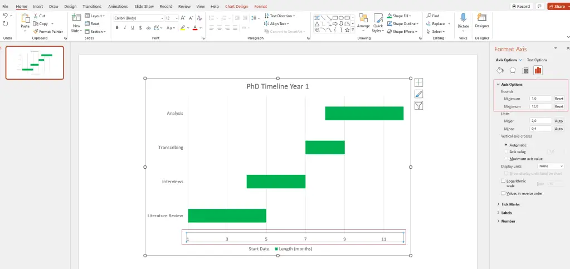This screenshot has height=269, width=570.
Task: Clear all text formatting
Action: [x=199, y=18]
